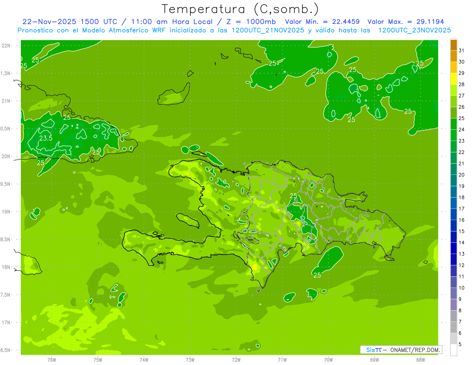Click the "75W" longitude axis label
This screenshot has height=365, width=472.
pyautogui.click(x=98, y=360)
